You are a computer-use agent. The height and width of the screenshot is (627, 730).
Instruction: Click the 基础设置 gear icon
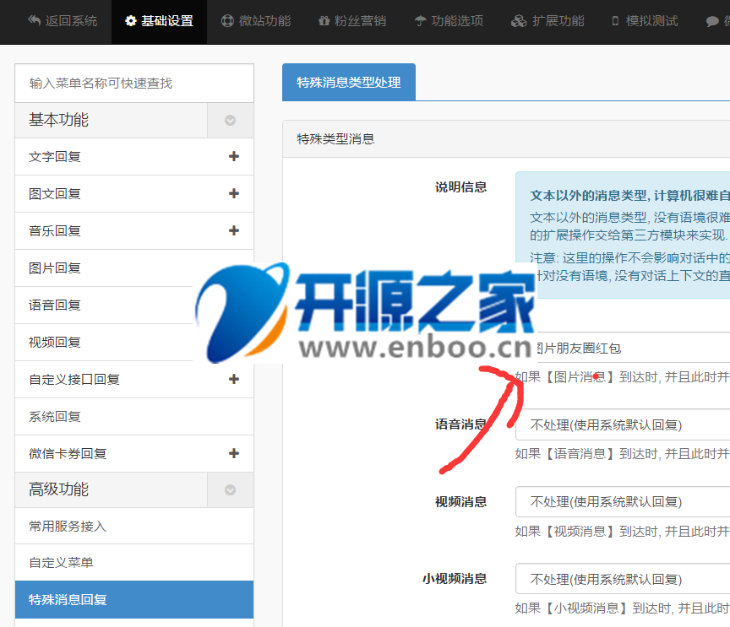click(x=131, y=21)
